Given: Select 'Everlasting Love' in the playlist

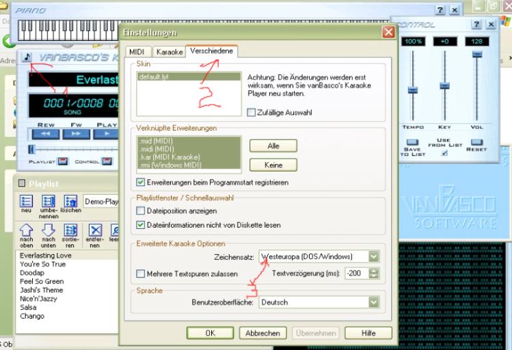Looking at the screenshot, I should point(45,255).
